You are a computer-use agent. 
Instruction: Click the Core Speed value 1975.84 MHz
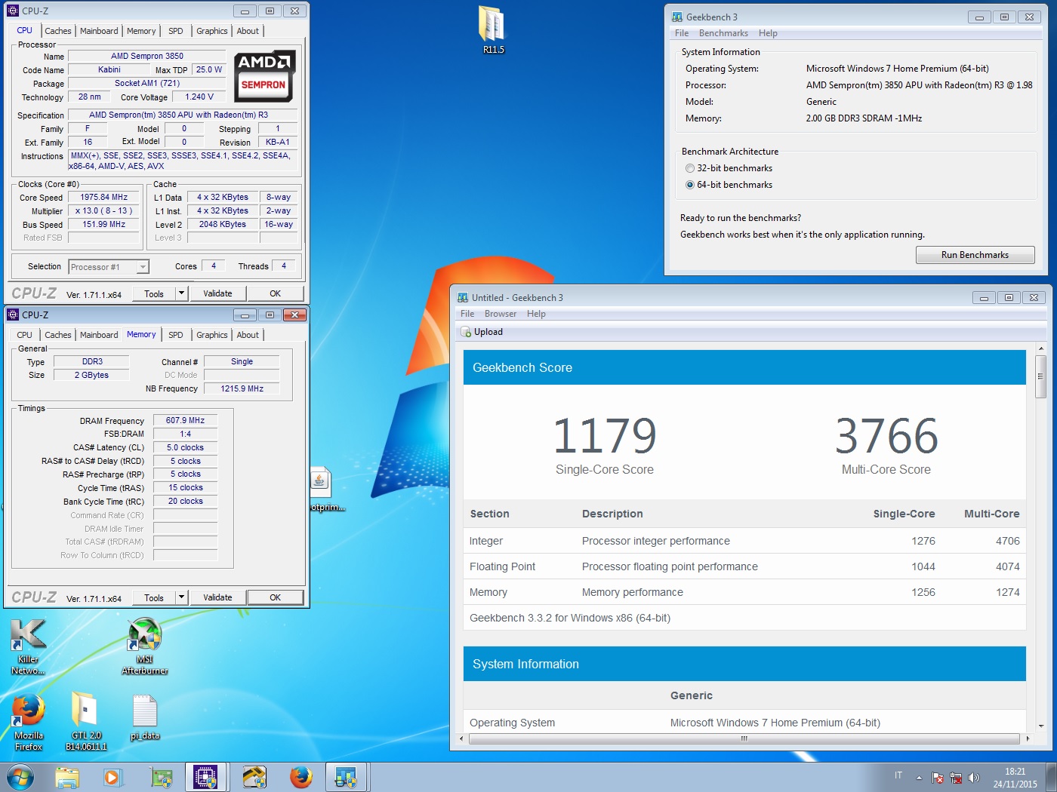tap(104, 197)
